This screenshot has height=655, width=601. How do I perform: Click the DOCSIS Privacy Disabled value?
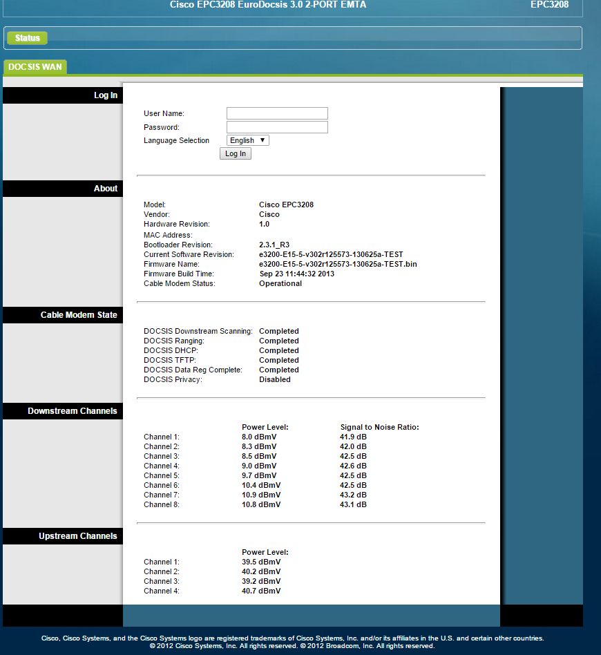click(274, 379)
